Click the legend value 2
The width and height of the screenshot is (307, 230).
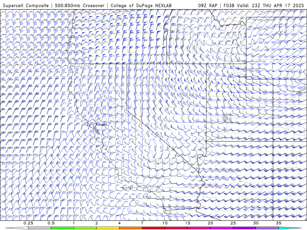point(97,223)
